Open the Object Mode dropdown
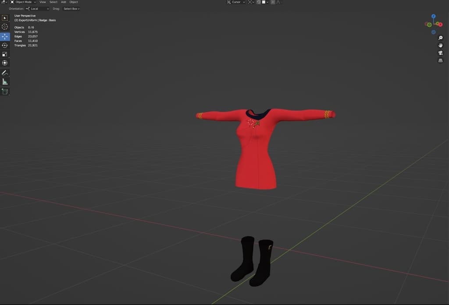The image size is (449, 305). click(23, 2)
